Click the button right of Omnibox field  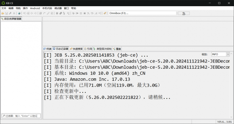(184, 13)
